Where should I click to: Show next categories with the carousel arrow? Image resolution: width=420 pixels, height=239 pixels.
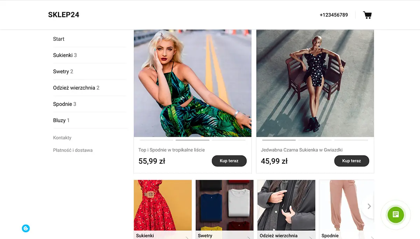pos(369,206)
